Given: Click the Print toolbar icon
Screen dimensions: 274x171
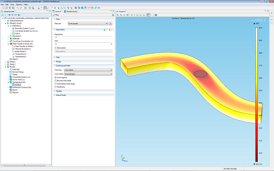Looking at the screenshot, I should tap(13, 8).
